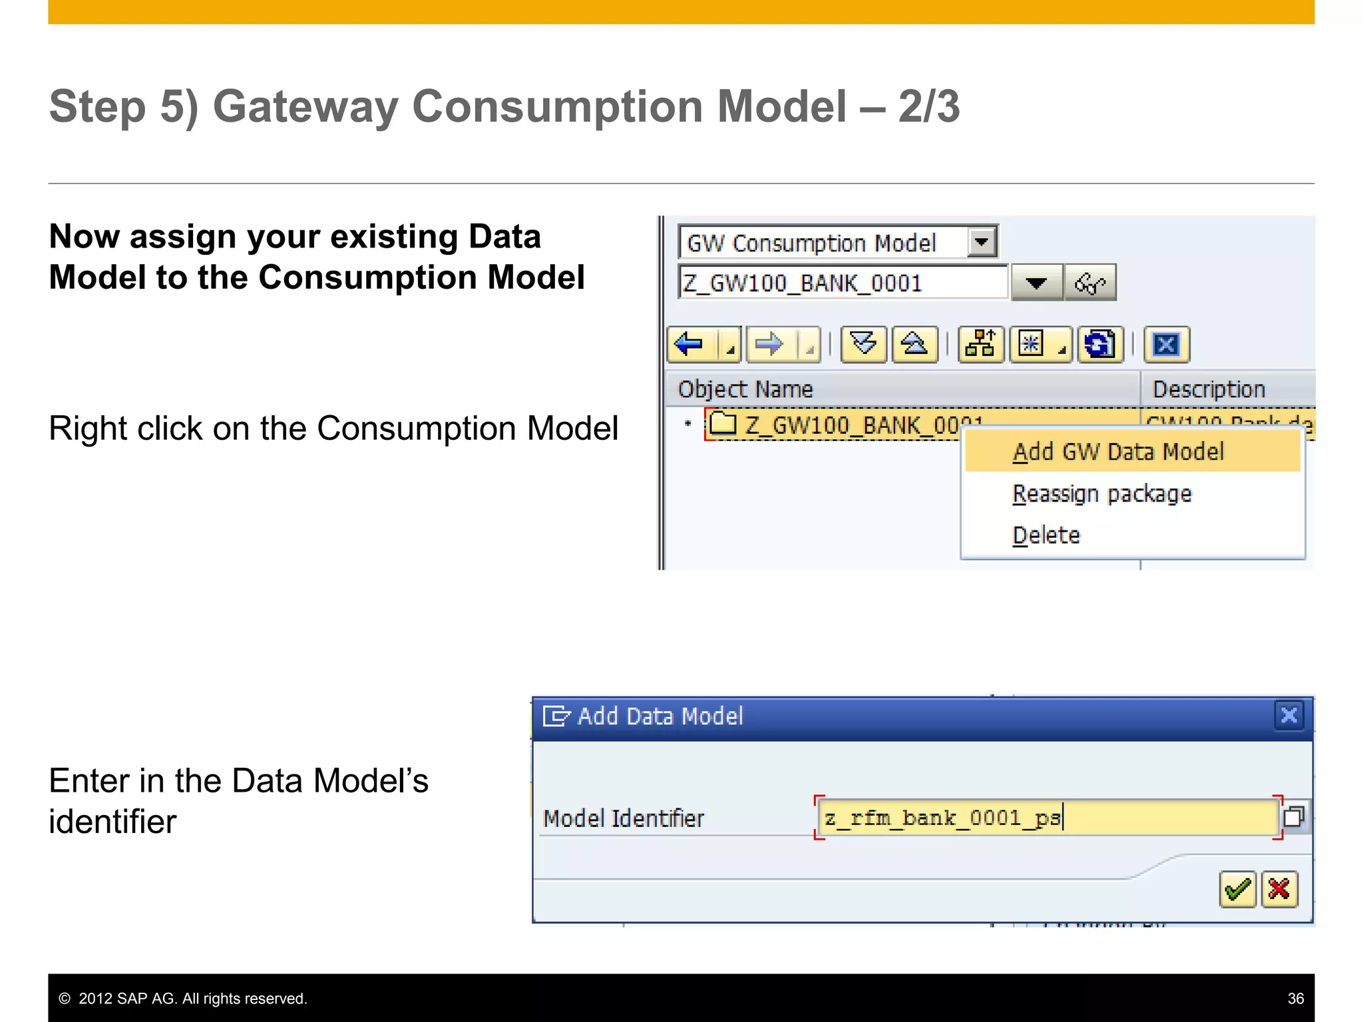This screenshot has height=1022, width=1363.
Task: Click the create object asterisk icon
Action: 1031,344
